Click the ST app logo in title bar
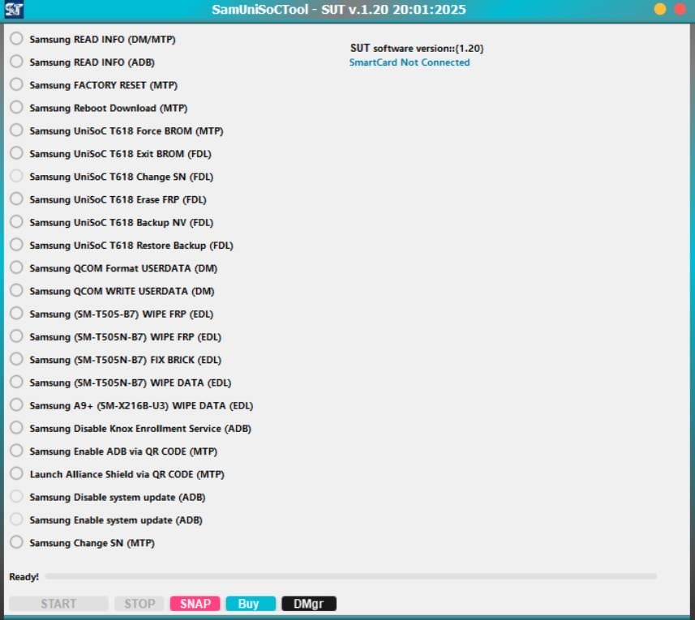The image size is (695, 620). coord(14,10)
